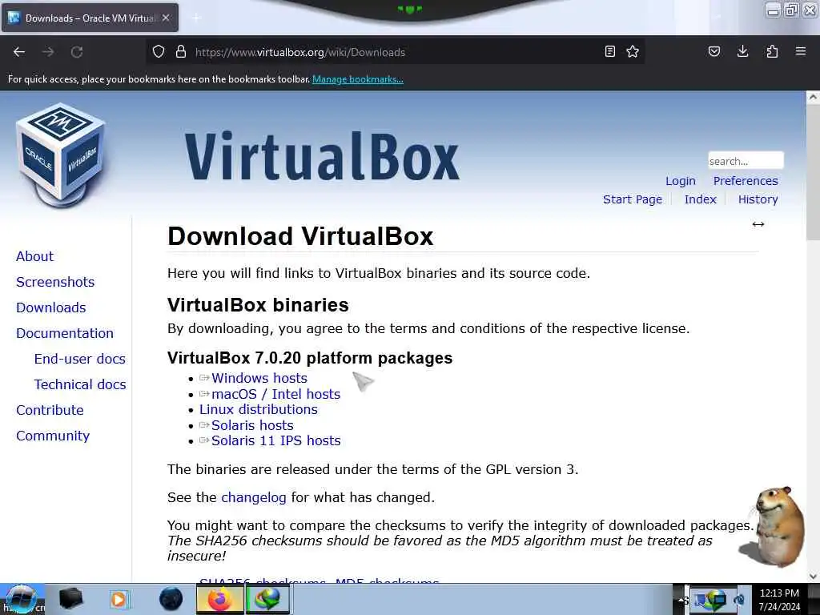
Task: Toggle reader view icon in address bar
Action: coord(609,51)
